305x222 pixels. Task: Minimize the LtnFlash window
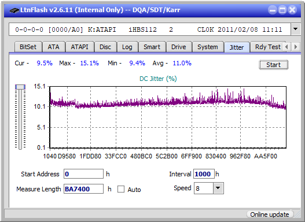click(273, 10)
